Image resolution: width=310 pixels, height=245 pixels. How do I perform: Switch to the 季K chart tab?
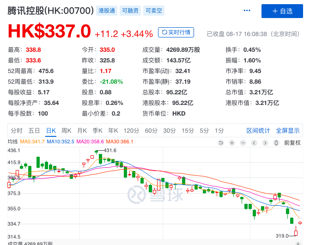[97, 131]
